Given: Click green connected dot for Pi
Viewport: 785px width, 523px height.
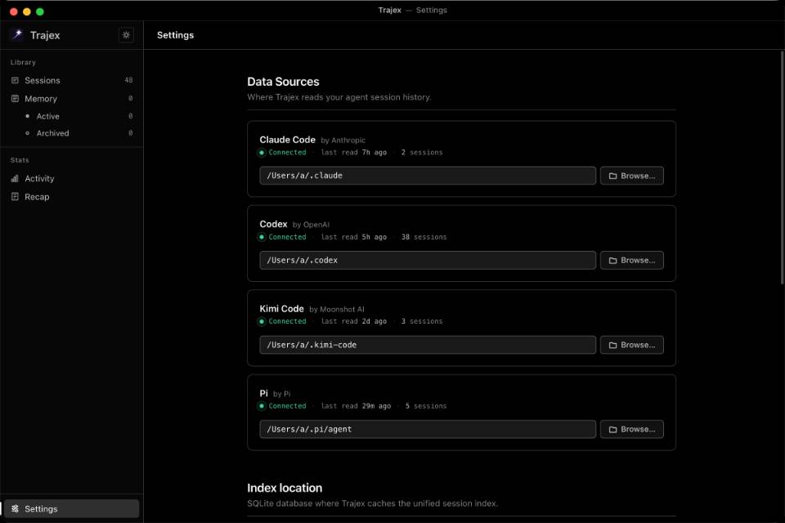Looking at the screenshot, I should point(262,406).
